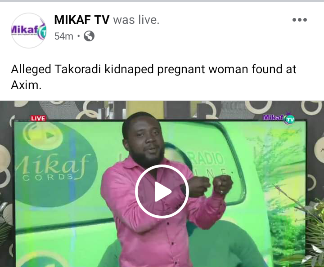The height and width of the screenshot is (267, 324).
Task: Click the Mikaf TV watermark in video corner
Action: [x=279, y=118]
